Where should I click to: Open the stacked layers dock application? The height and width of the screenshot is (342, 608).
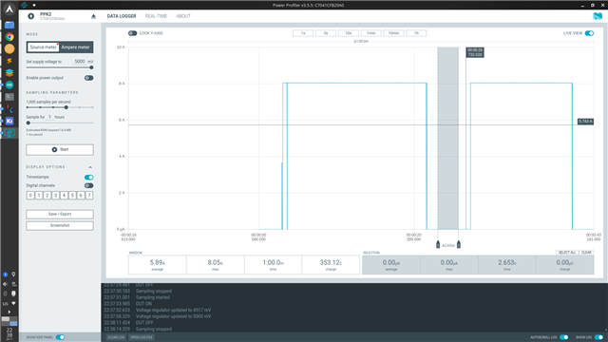pyautogui.click(x=9, y=72)
